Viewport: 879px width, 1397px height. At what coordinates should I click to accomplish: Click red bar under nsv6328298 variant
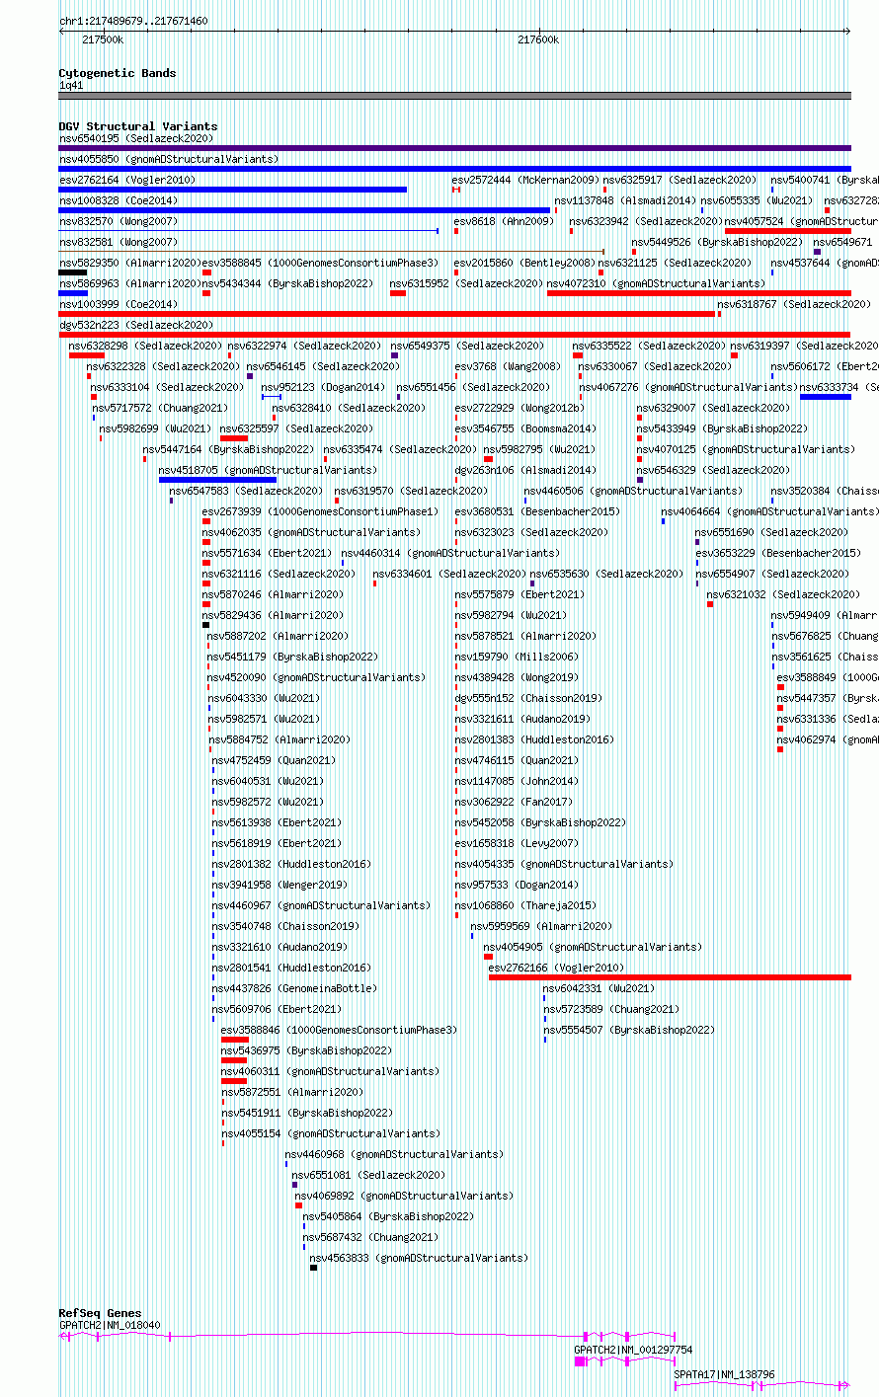[x=87, y=355]
